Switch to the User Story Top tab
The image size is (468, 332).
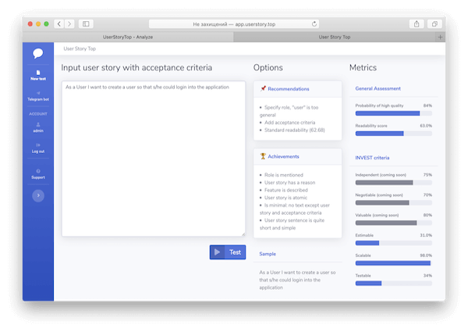(x=335, y=37)
